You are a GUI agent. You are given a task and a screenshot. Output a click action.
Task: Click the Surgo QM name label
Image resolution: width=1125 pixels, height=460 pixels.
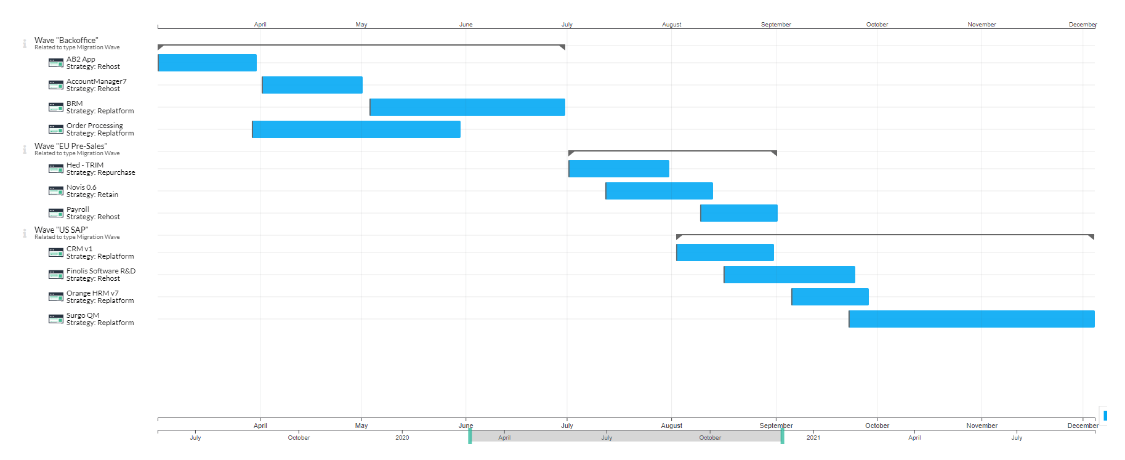tap(83, 315)
